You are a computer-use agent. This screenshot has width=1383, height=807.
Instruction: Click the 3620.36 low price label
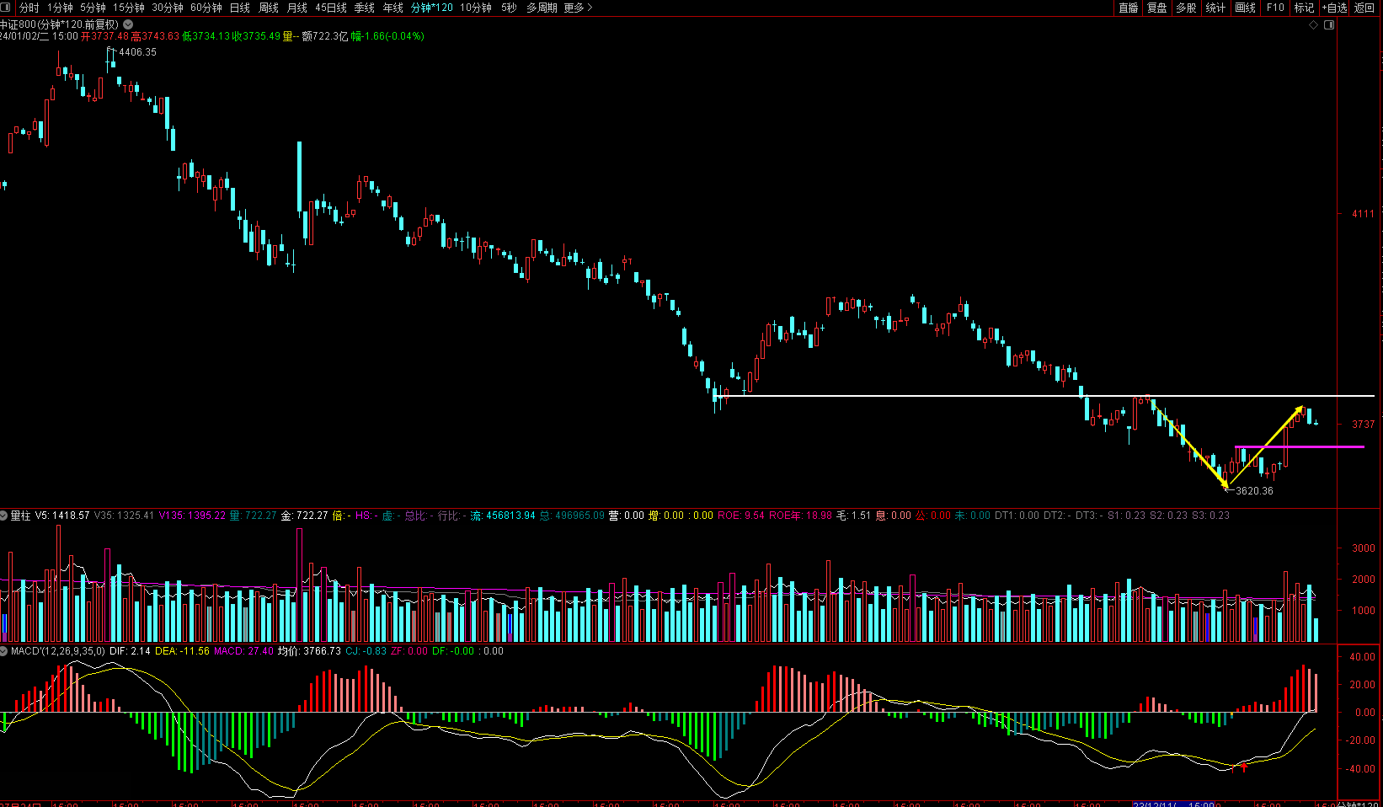click(1254, 491)
